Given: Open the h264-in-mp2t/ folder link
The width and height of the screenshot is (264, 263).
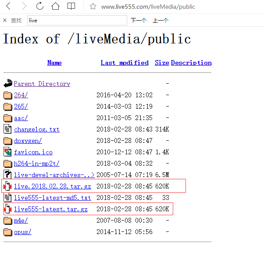Looking at the screenshot, I should tap(37, 163).
